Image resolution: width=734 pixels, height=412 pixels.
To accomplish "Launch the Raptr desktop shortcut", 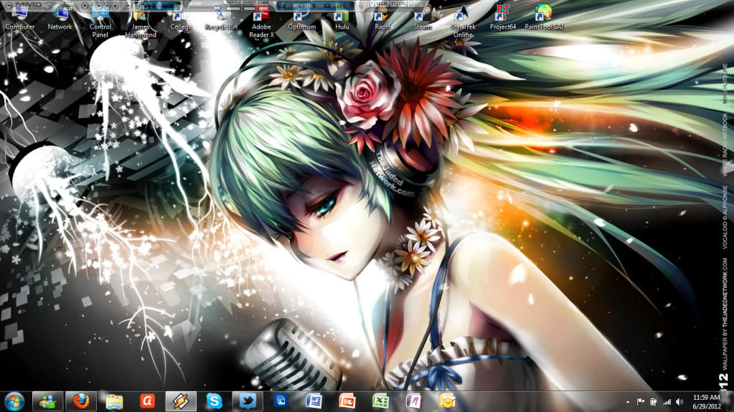I will (382, 19).
